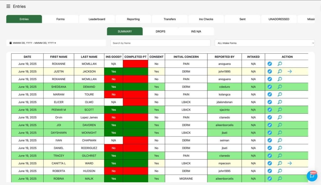Click arrow icon in Justin Jackson row

coord(290,71)
